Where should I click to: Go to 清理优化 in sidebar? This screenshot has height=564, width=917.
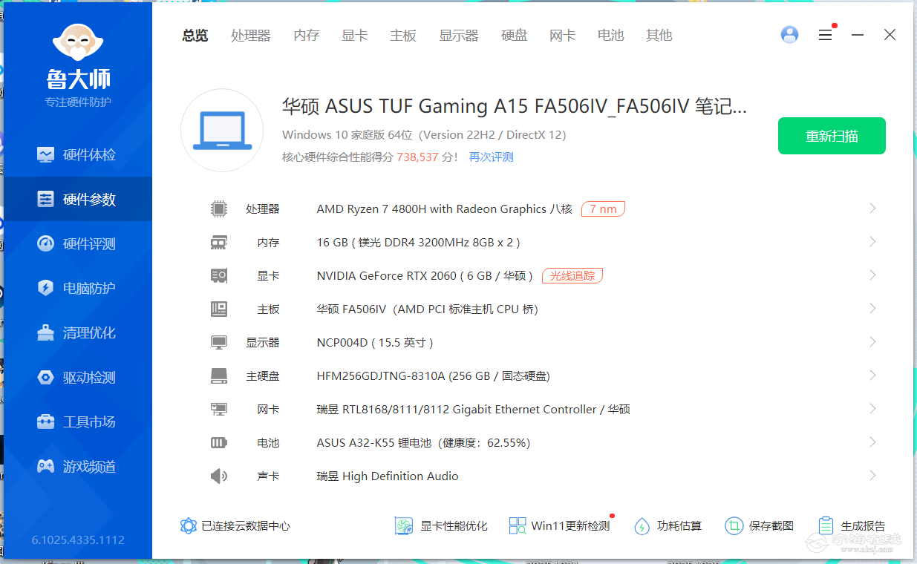[77, 333]
